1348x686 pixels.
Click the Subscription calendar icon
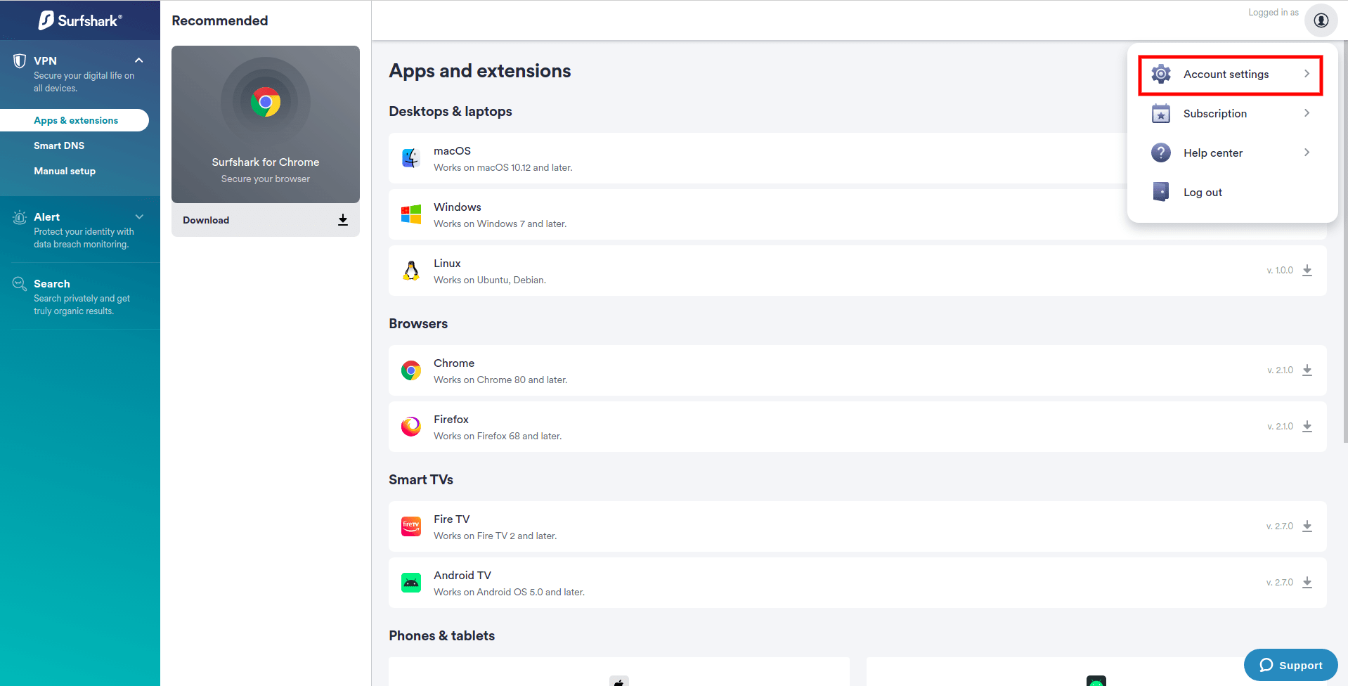coord(1161,113)
